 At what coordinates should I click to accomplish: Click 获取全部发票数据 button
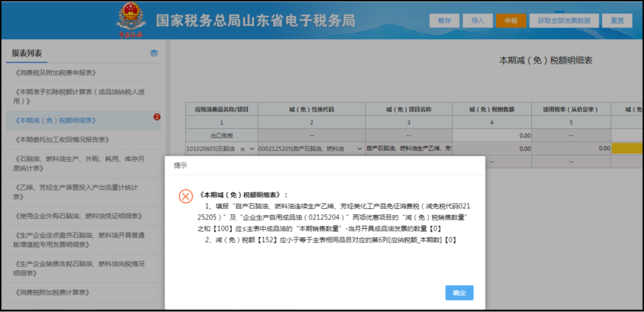564,20
